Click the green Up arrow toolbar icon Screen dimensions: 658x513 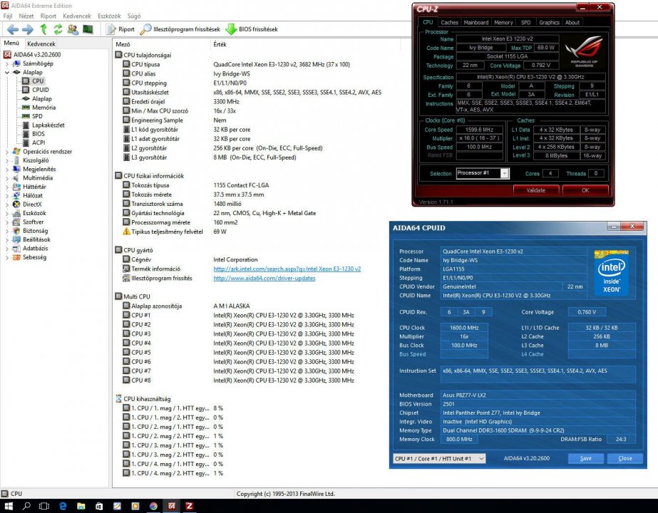point(43,29)
